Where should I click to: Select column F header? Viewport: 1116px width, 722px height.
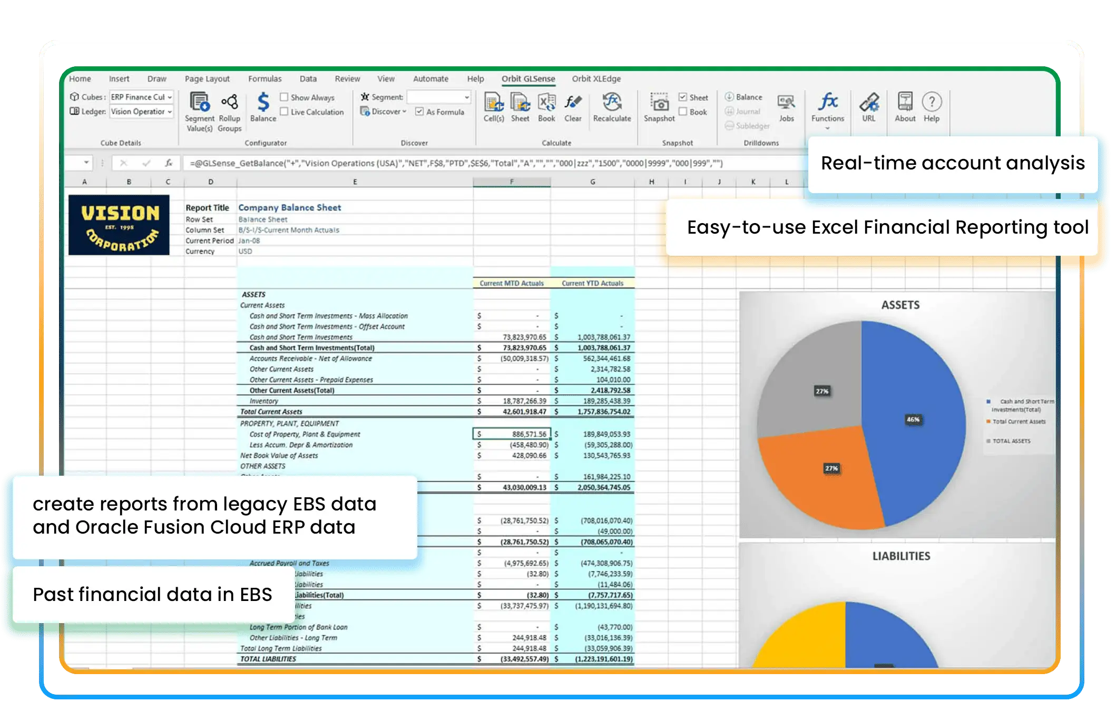click(512, 182)
